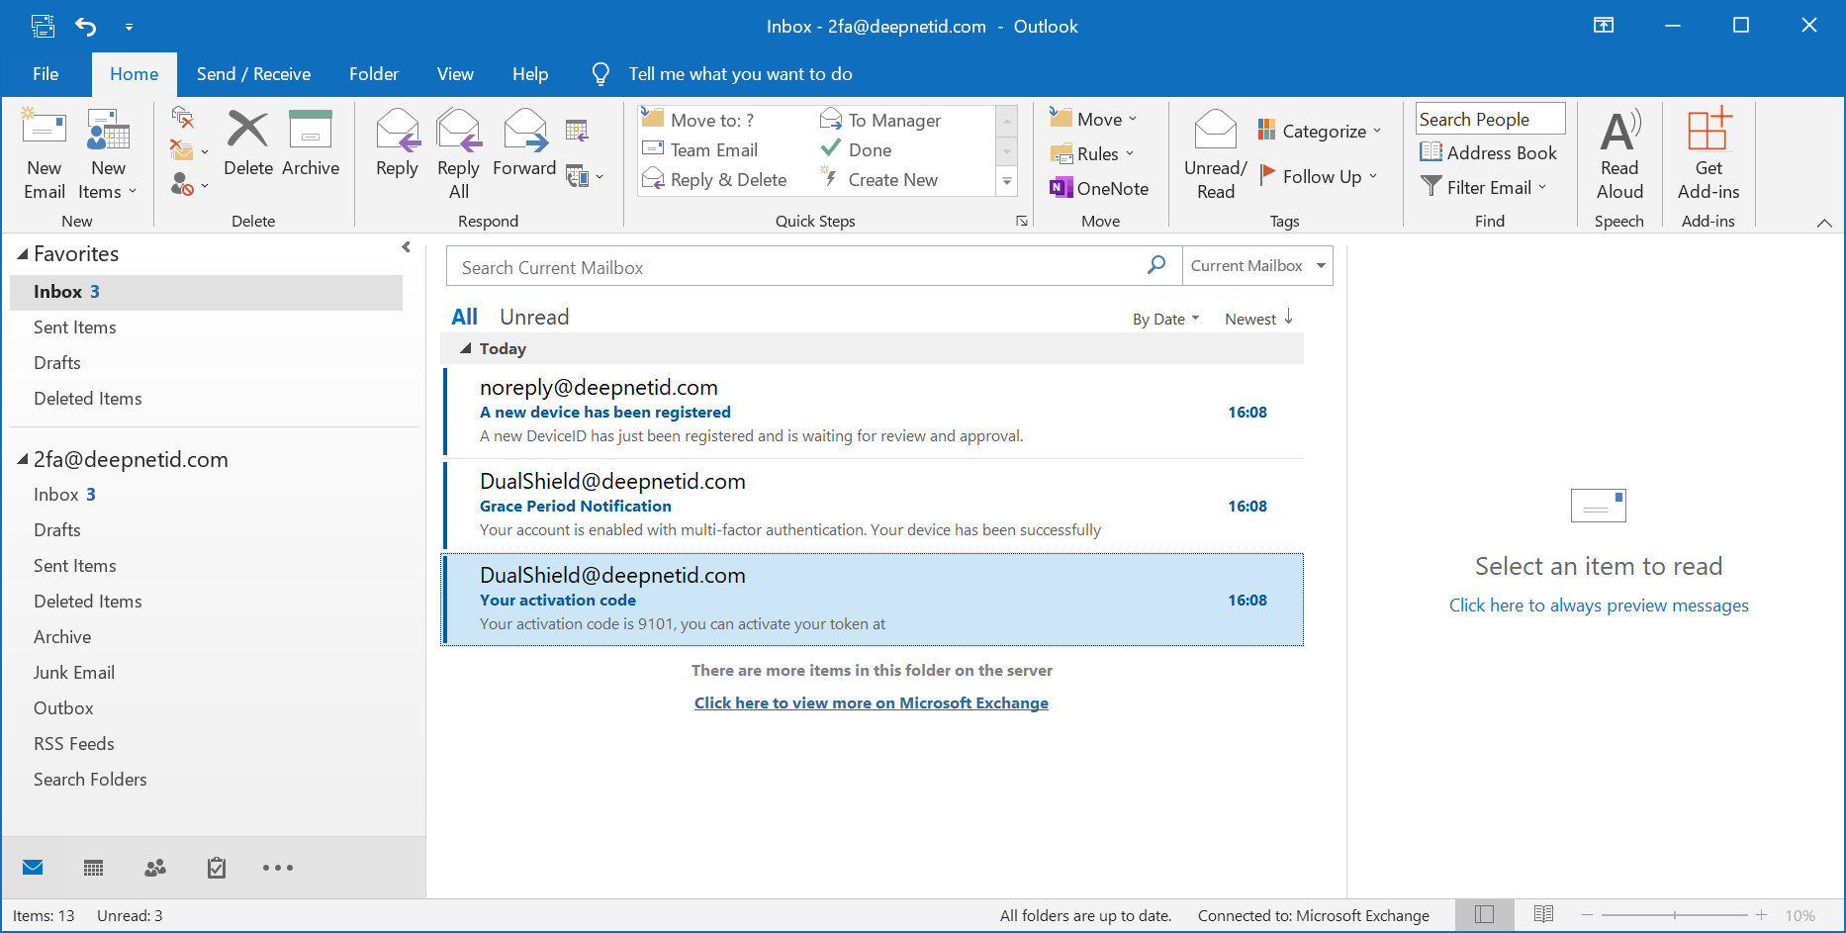1846x933 pixels.
Task: Open the People contacts view
Action: click(155, 868)
